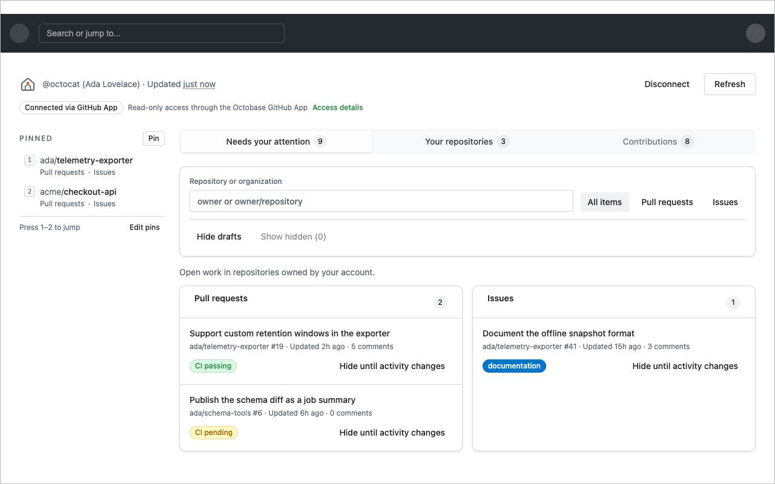Hide the retention windows PR until activity changes
775x484 pixels.
[x=392, y=366]
